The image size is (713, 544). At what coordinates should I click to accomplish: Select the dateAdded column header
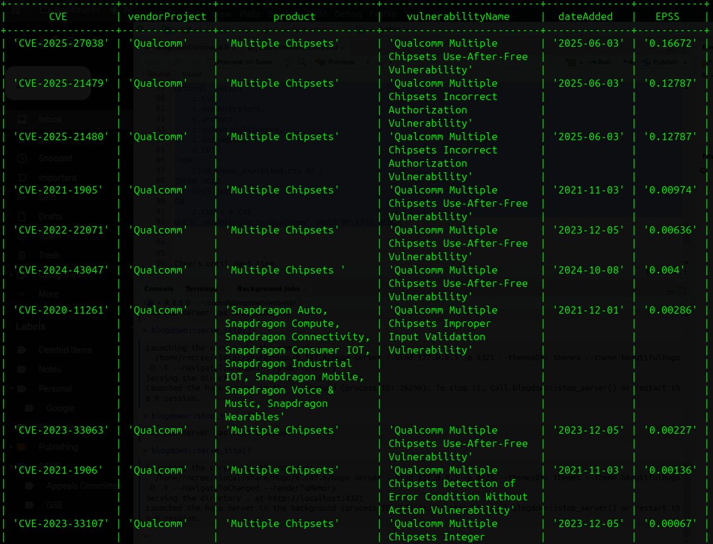point(585,17)
